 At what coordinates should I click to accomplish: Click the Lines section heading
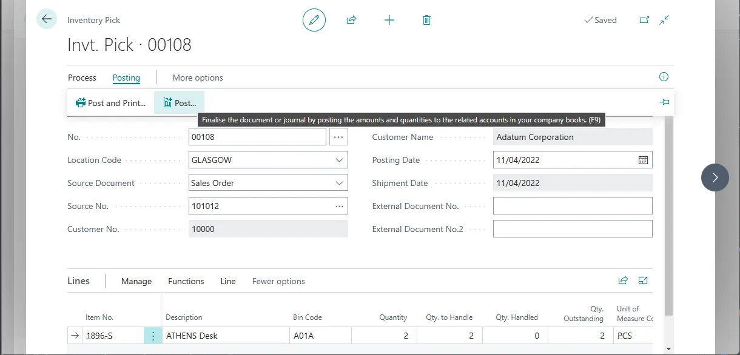(x=78, y=281)
